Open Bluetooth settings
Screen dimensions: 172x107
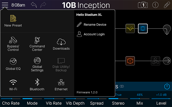click(x=37, y=85)
